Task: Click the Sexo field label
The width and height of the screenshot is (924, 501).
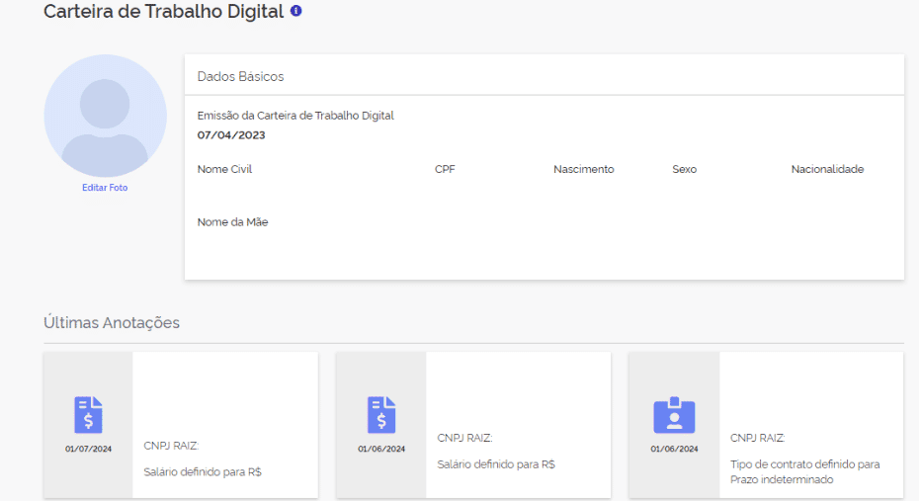Action: coord(684,169)
